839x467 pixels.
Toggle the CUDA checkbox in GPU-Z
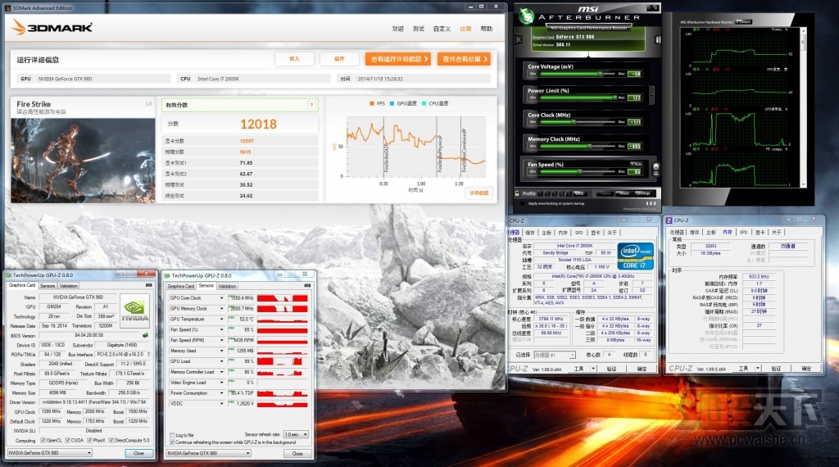click(x=67, y=441)
